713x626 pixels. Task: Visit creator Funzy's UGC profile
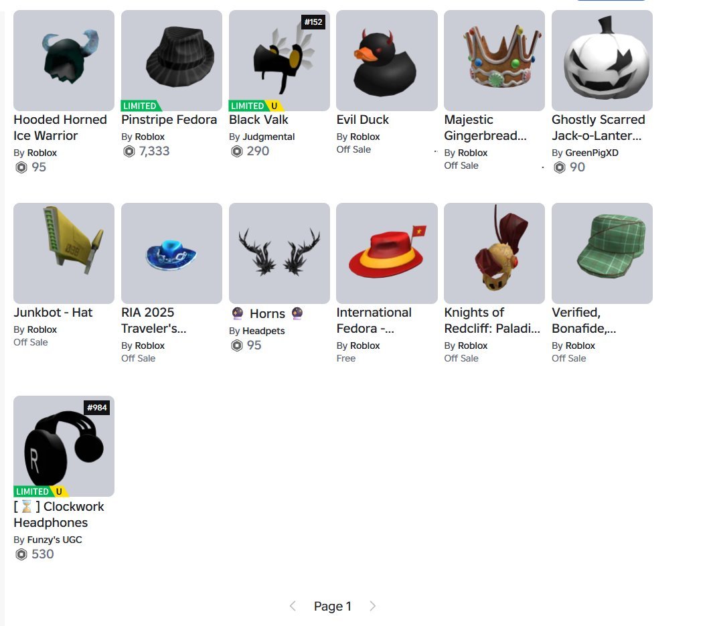tap(55, 540)
